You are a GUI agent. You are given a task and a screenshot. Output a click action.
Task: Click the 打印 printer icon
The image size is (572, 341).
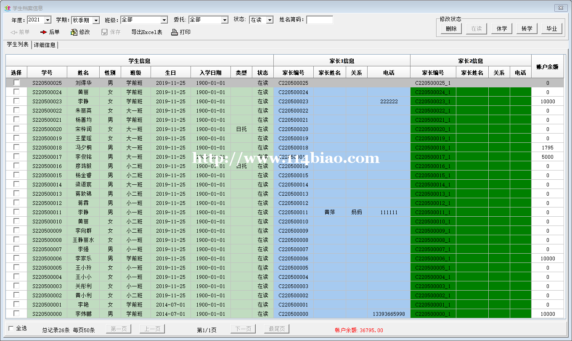pyautogui.click(x=175, y=32)
